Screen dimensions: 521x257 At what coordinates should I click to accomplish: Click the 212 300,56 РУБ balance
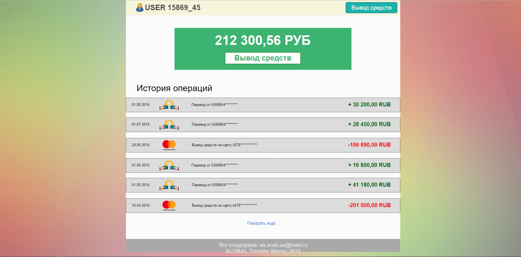(263, 41)
